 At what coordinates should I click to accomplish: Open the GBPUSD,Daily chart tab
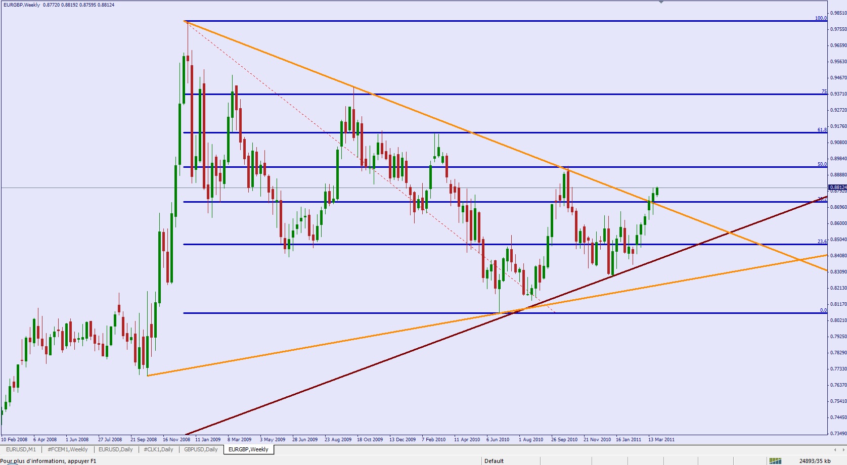tap(201, 449)
